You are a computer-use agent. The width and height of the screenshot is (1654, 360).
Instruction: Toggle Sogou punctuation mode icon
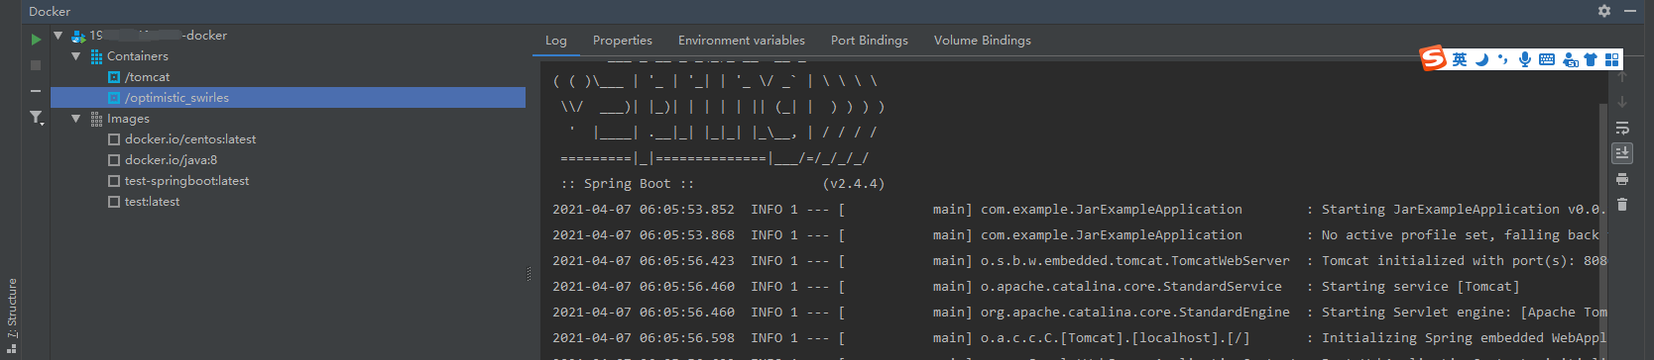click(x=1503, y=59)
